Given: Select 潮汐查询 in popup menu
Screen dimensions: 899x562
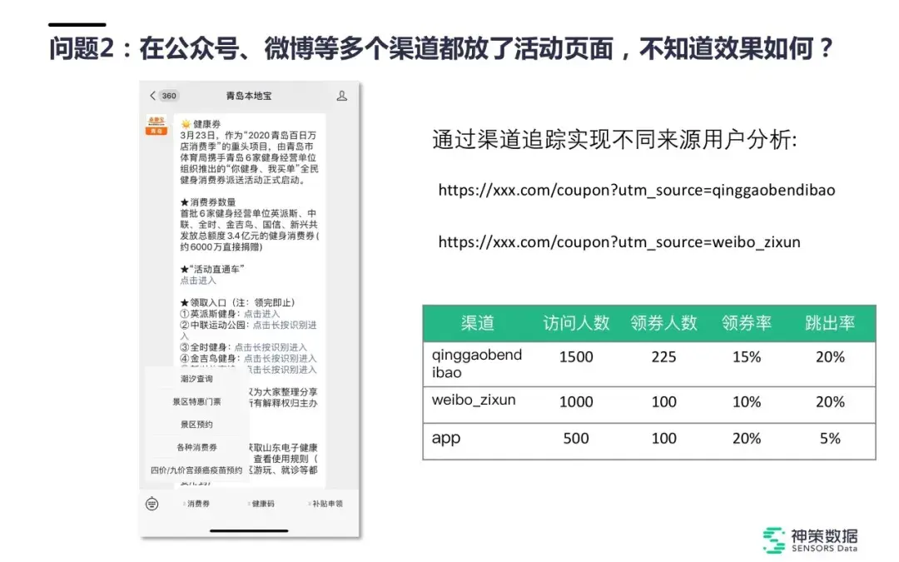Looking at the screenshot, I should (x=196, y=379).
